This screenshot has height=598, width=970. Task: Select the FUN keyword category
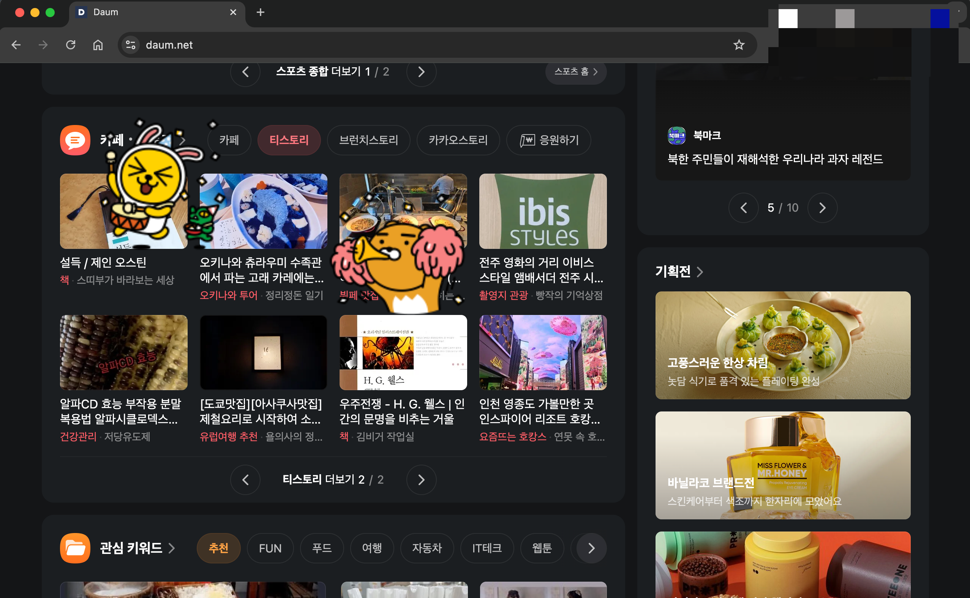click(270, 548)
